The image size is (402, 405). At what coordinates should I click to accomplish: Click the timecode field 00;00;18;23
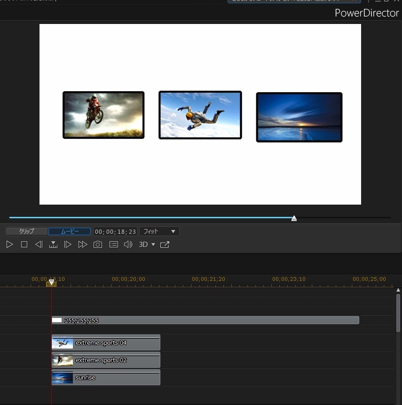(115, 231)
